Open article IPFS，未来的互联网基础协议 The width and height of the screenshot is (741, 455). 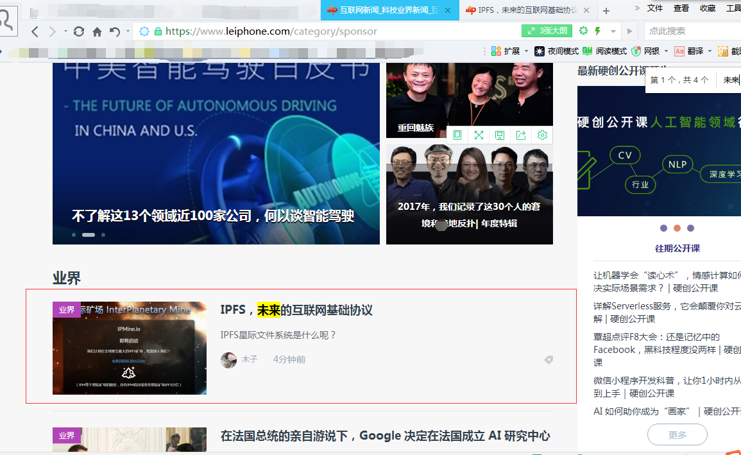(296, 311)
